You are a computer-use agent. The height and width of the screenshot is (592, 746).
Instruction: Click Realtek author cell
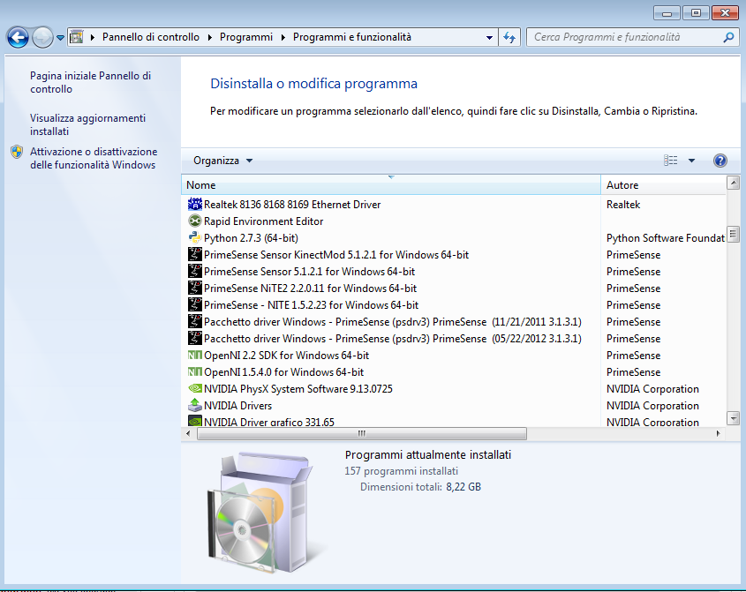point(623,205)
